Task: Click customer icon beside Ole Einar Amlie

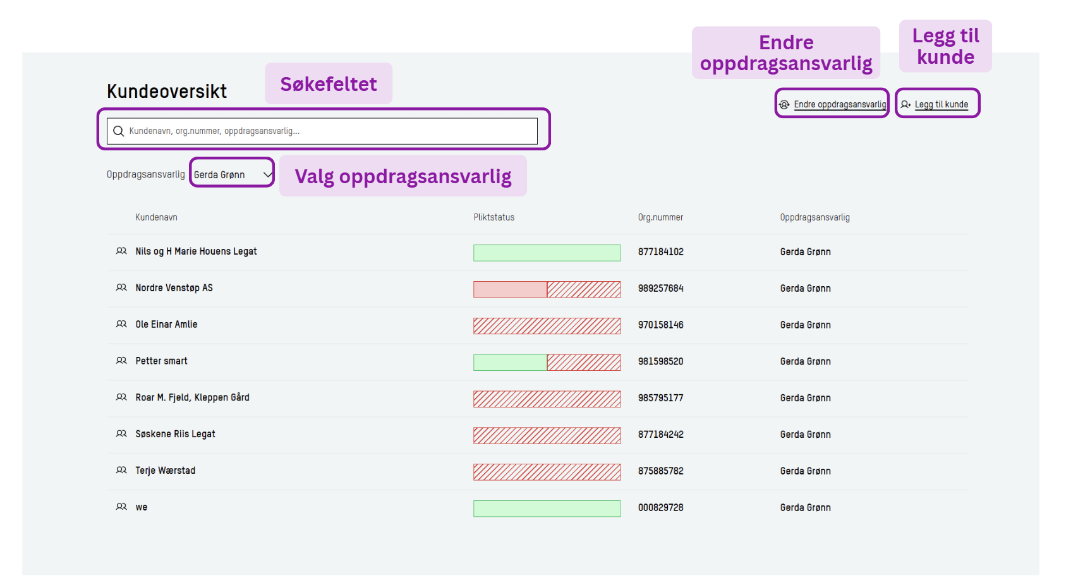Action: (x=121, y=325)
